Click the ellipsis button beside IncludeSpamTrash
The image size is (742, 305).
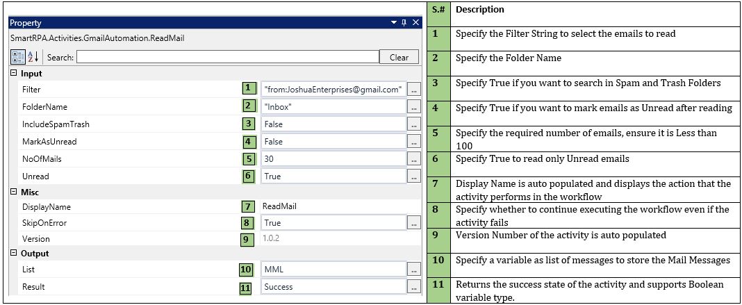[x=414, y=124]
